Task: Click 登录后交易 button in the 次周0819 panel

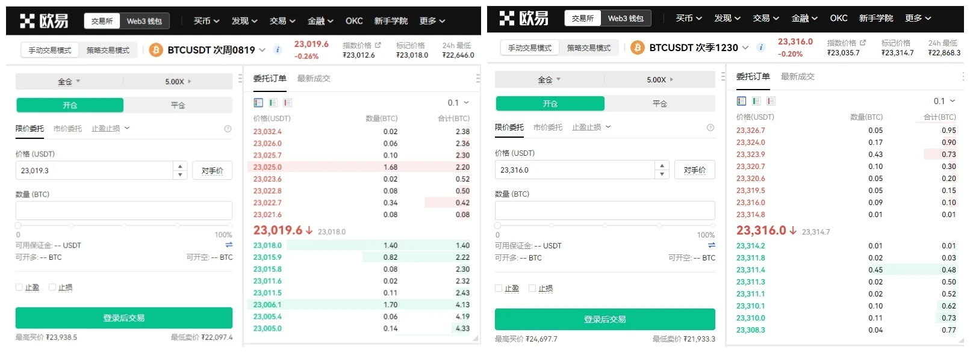Action: click(123, 318)
